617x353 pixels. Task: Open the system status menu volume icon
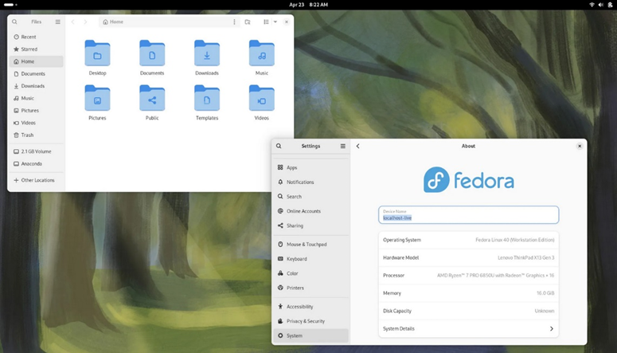pos(601,5)
